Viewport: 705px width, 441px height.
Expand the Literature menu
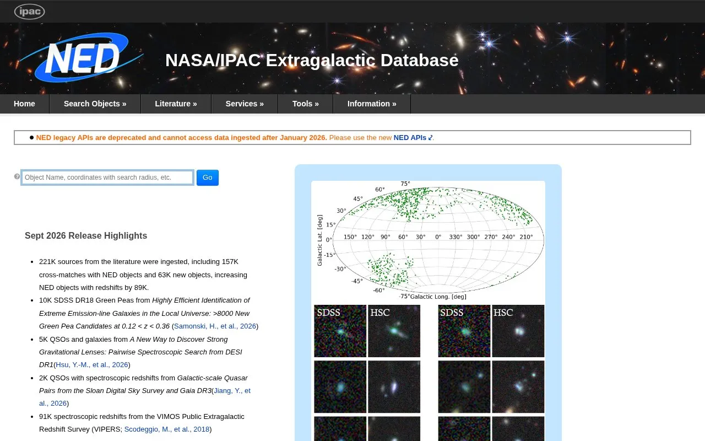point(176,104)
